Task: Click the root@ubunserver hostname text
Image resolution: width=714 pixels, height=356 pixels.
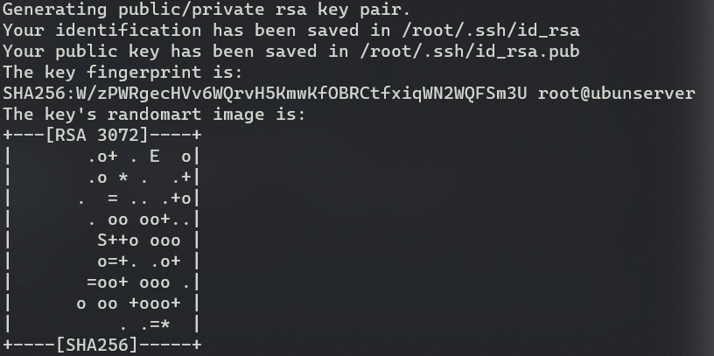Action: tap(617, 94)
